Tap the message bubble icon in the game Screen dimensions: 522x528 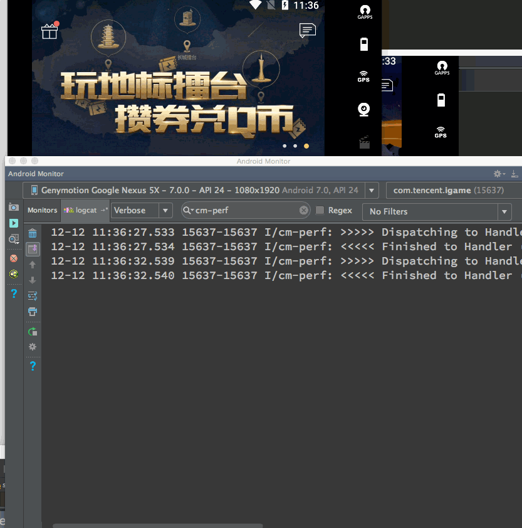pos(307,30)
